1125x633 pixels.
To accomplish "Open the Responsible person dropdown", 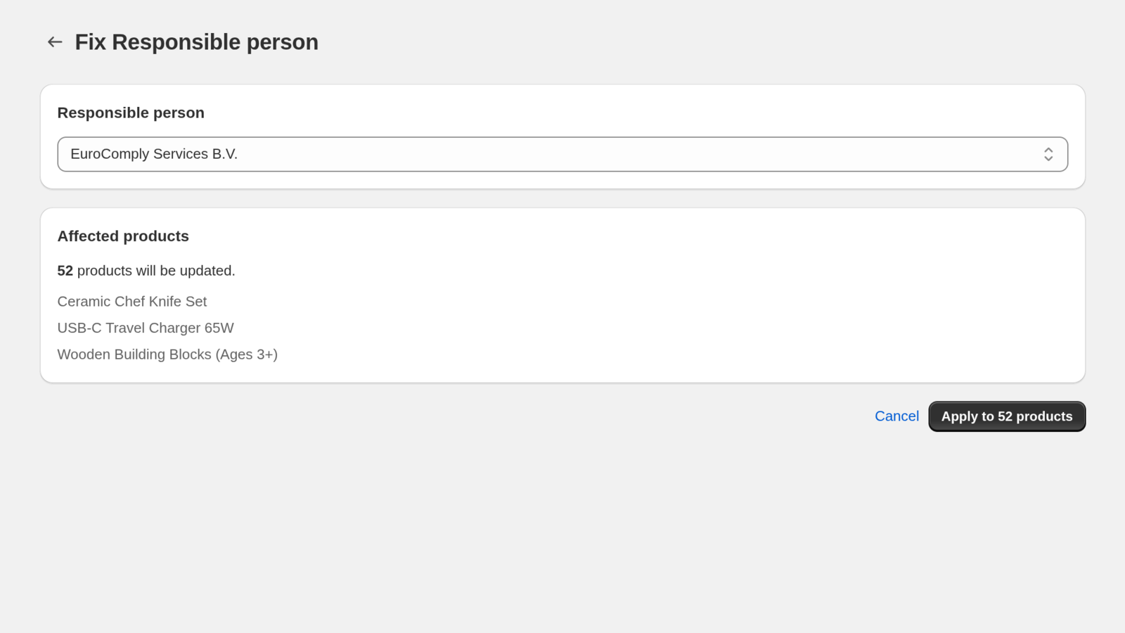I will (x=562, y=154).
